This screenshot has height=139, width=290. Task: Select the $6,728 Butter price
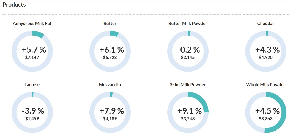click(x=110, y=58)
